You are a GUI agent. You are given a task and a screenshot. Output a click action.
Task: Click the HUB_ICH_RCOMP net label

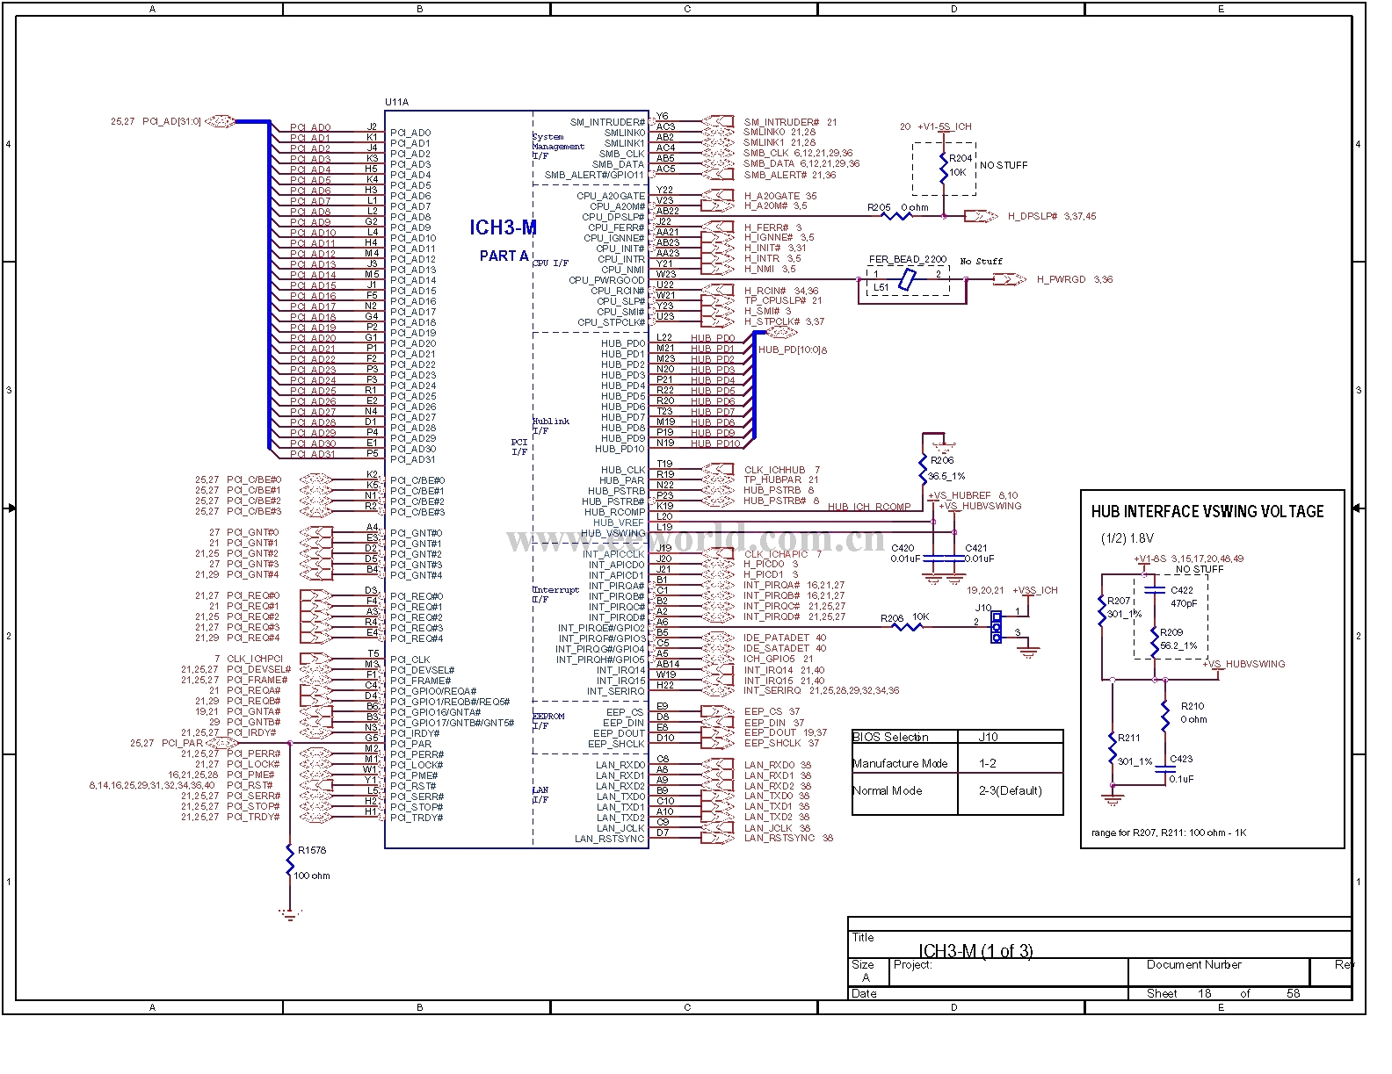pos(869,507)
